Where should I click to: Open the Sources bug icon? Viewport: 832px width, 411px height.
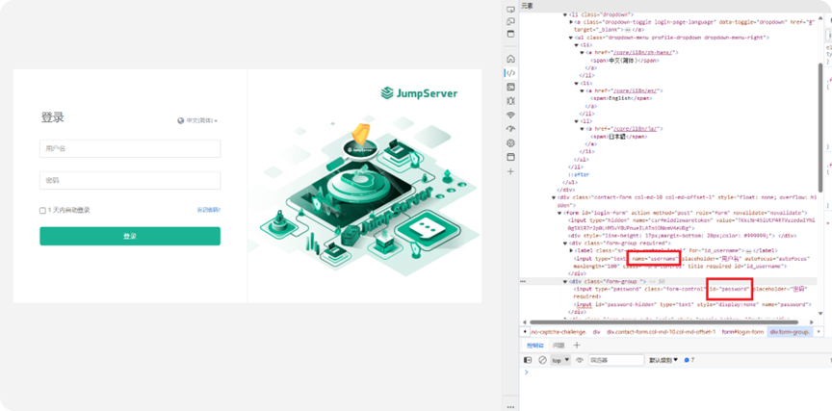pos(510,101)
